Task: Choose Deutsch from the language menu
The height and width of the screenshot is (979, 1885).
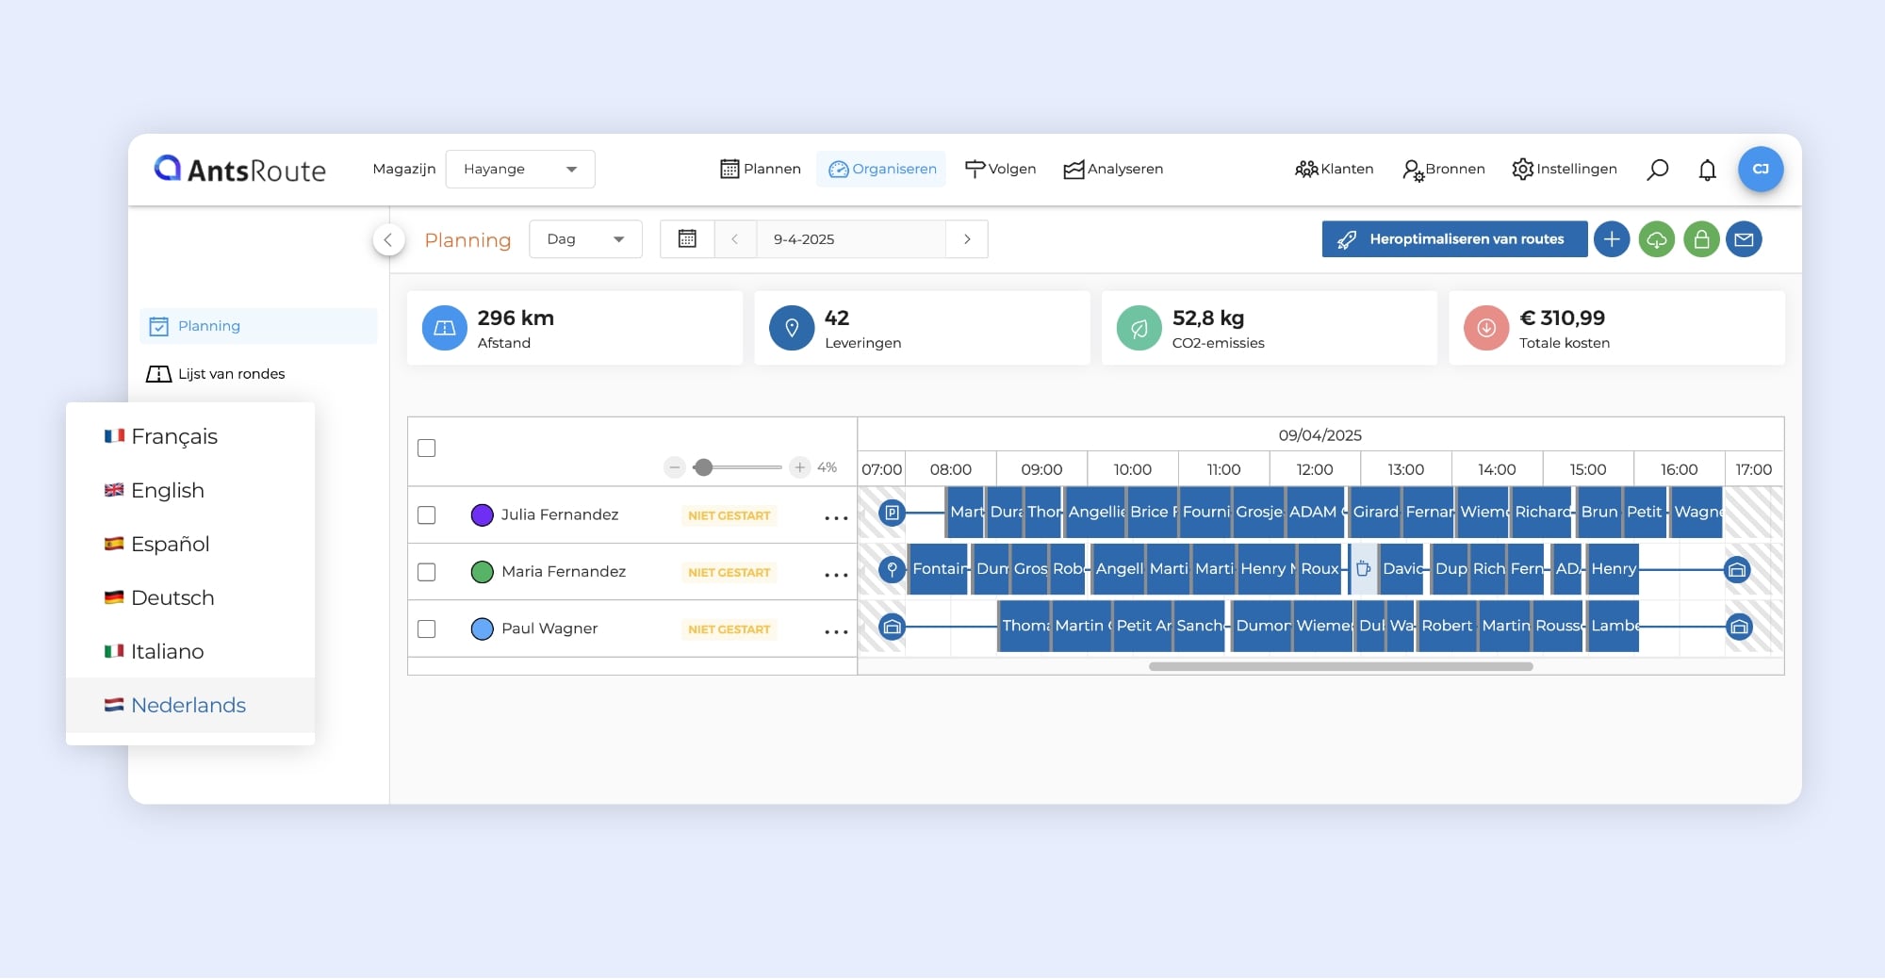Action: [x=172, y=598]
